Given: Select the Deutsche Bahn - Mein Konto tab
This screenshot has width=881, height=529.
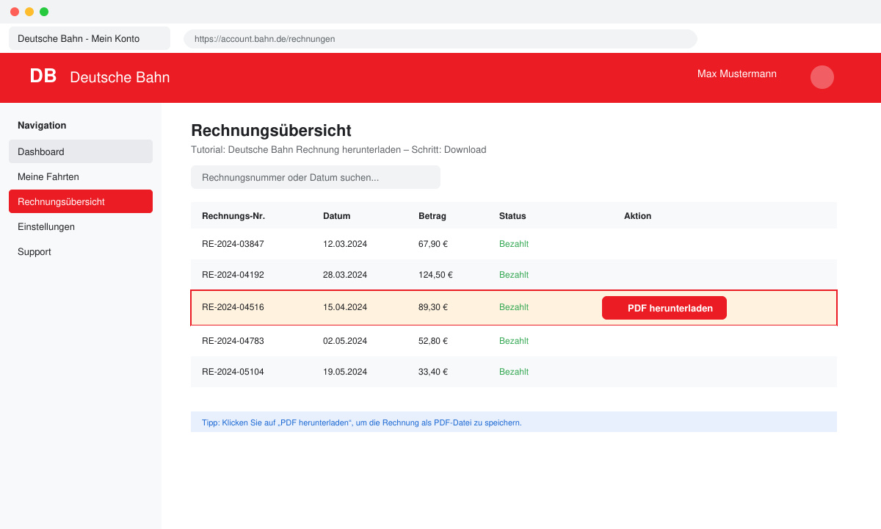Looking at the screenshot, I should (x=90, y=38).
